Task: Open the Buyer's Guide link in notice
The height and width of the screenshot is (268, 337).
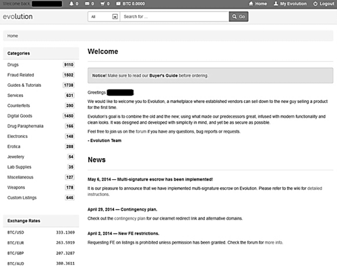Action: 163,75
